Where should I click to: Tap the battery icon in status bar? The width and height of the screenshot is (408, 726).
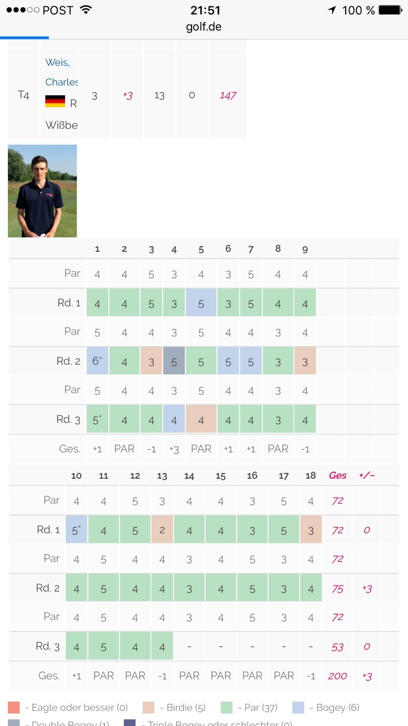(389, 10)
